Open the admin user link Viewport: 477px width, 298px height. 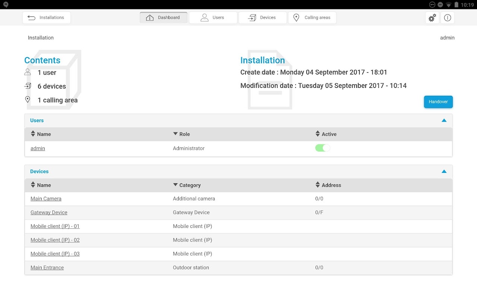38,148
